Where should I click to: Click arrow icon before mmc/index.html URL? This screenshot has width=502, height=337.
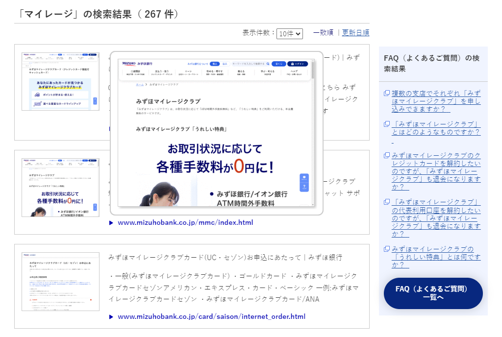coord(111,223)
